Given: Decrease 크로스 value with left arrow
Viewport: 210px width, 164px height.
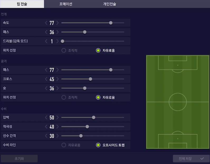Looking at the screenshot, I should coord(46,79).
